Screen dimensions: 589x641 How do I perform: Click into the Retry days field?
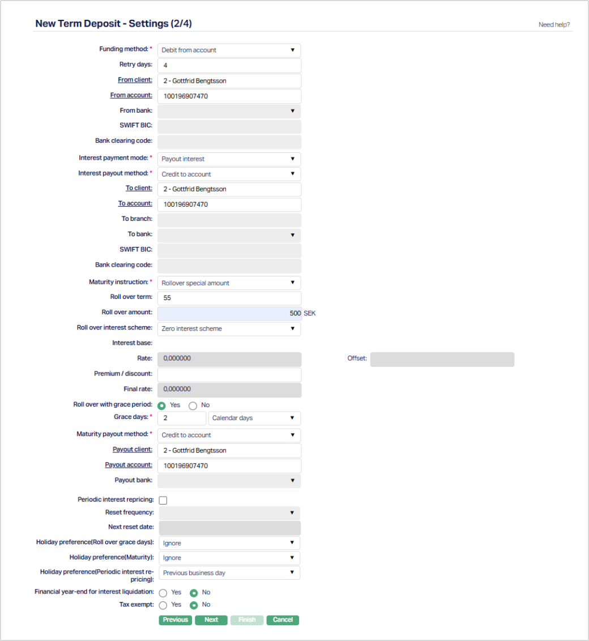pos(229,66)
